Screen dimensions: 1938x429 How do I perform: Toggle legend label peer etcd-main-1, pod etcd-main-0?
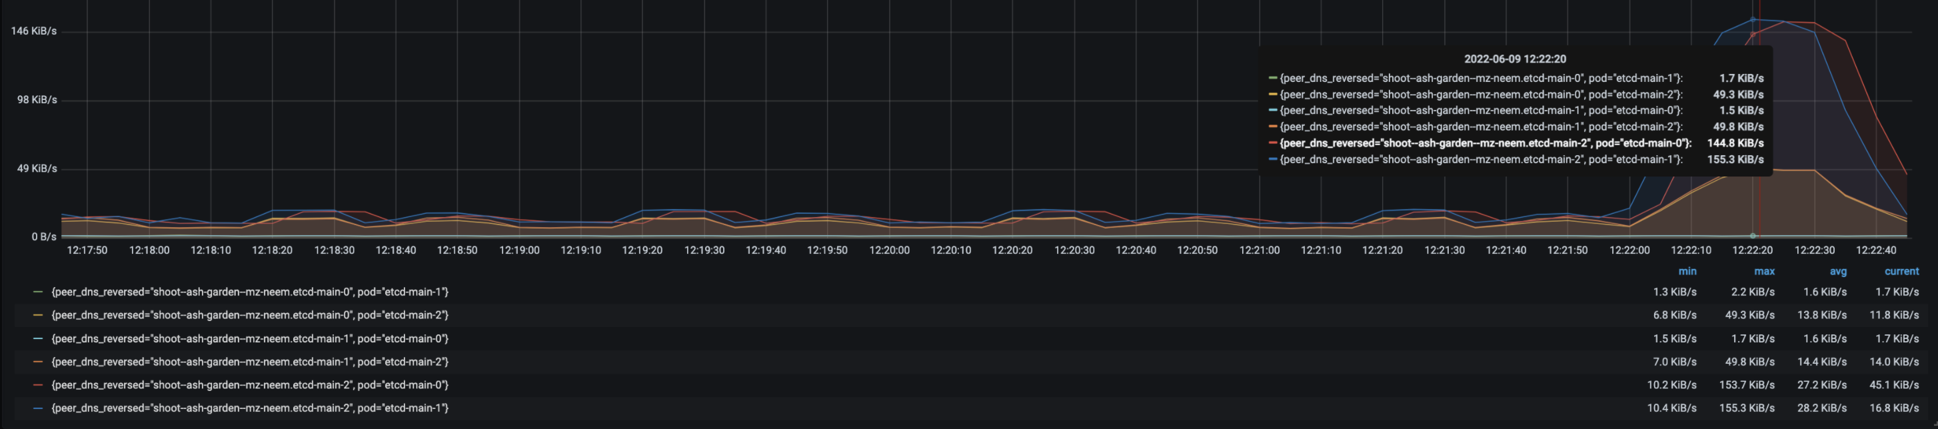pos(250,338)
